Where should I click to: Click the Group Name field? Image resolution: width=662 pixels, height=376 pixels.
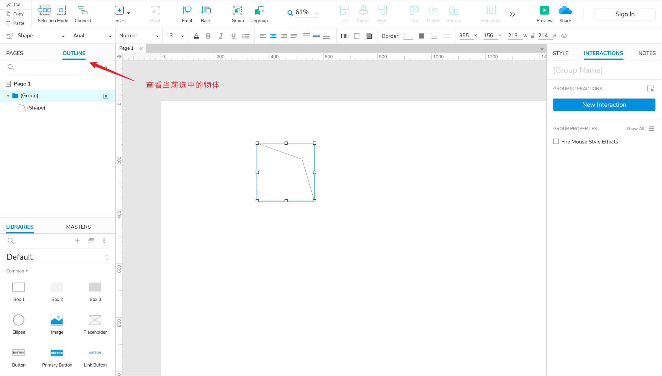point(604,70)
